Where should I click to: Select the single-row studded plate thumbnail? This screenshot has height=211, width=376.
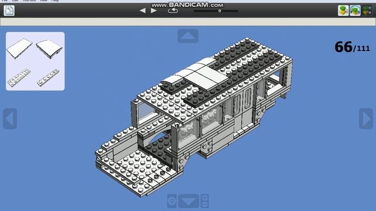pyautogui.click(x=48, y=77)
